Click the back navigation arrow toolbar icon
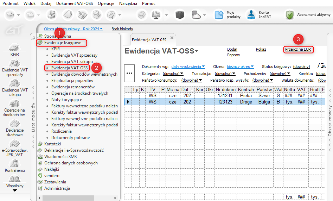Image resolution: width=333 pixels, height=201 pixels. click(x=10, y=15)
